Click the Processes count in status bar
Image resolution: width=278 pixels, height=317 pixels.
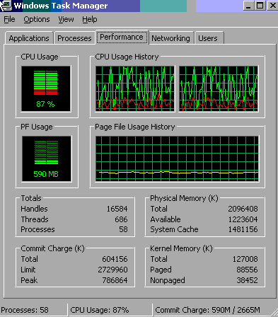25,310
